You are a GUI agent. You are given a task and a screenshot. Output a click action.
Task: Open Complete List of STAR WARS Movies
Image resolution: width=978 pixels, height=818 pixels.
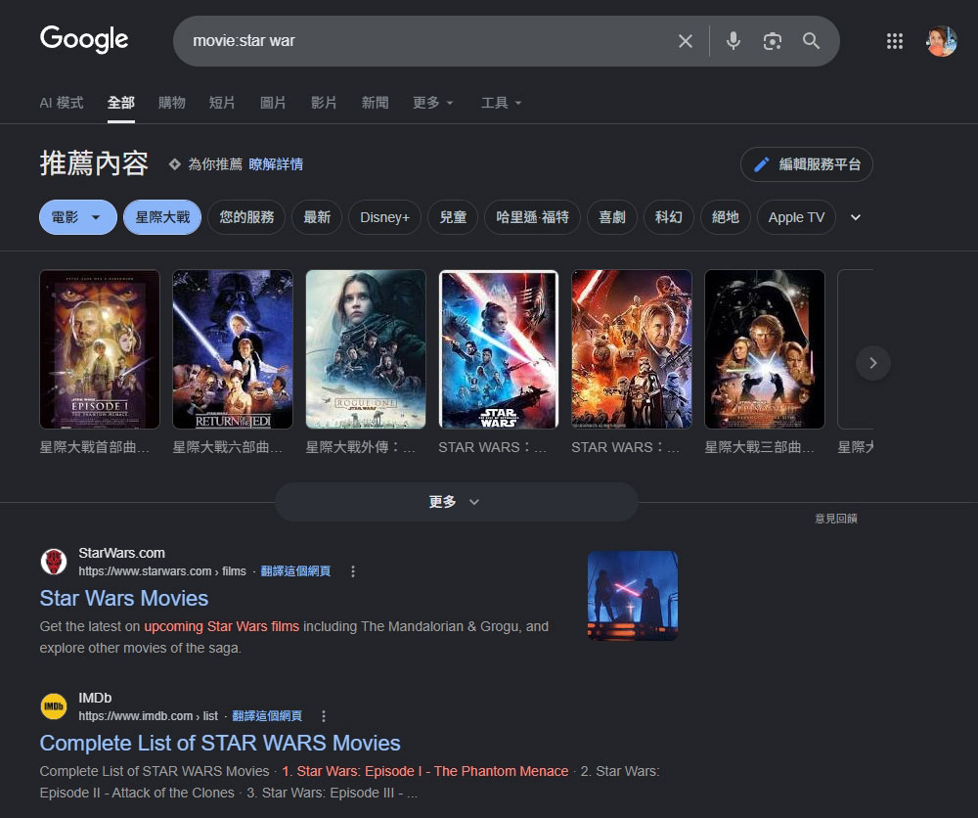pyautogui.click(x=220, y=743)
